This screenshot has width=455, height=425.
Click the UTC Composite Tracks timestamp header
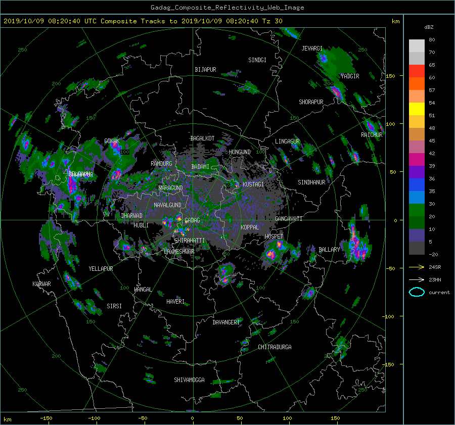tap(143, 21)
